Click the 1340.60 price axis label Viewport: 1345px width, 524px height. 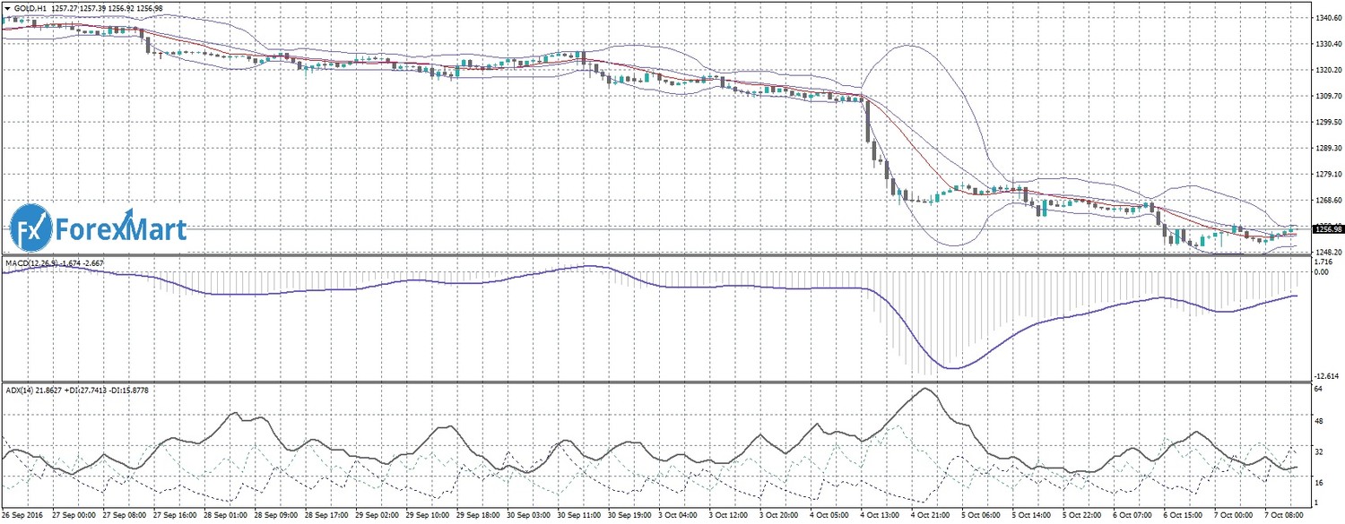click(x=1327, y=17)
